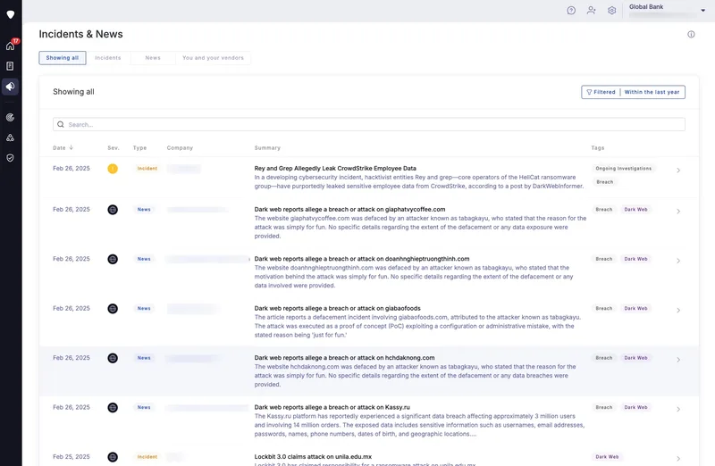The image size is (715, 466).
Task: Click Dark Web tag on Lockbit 3.0 row
Action: click(607, 457)
